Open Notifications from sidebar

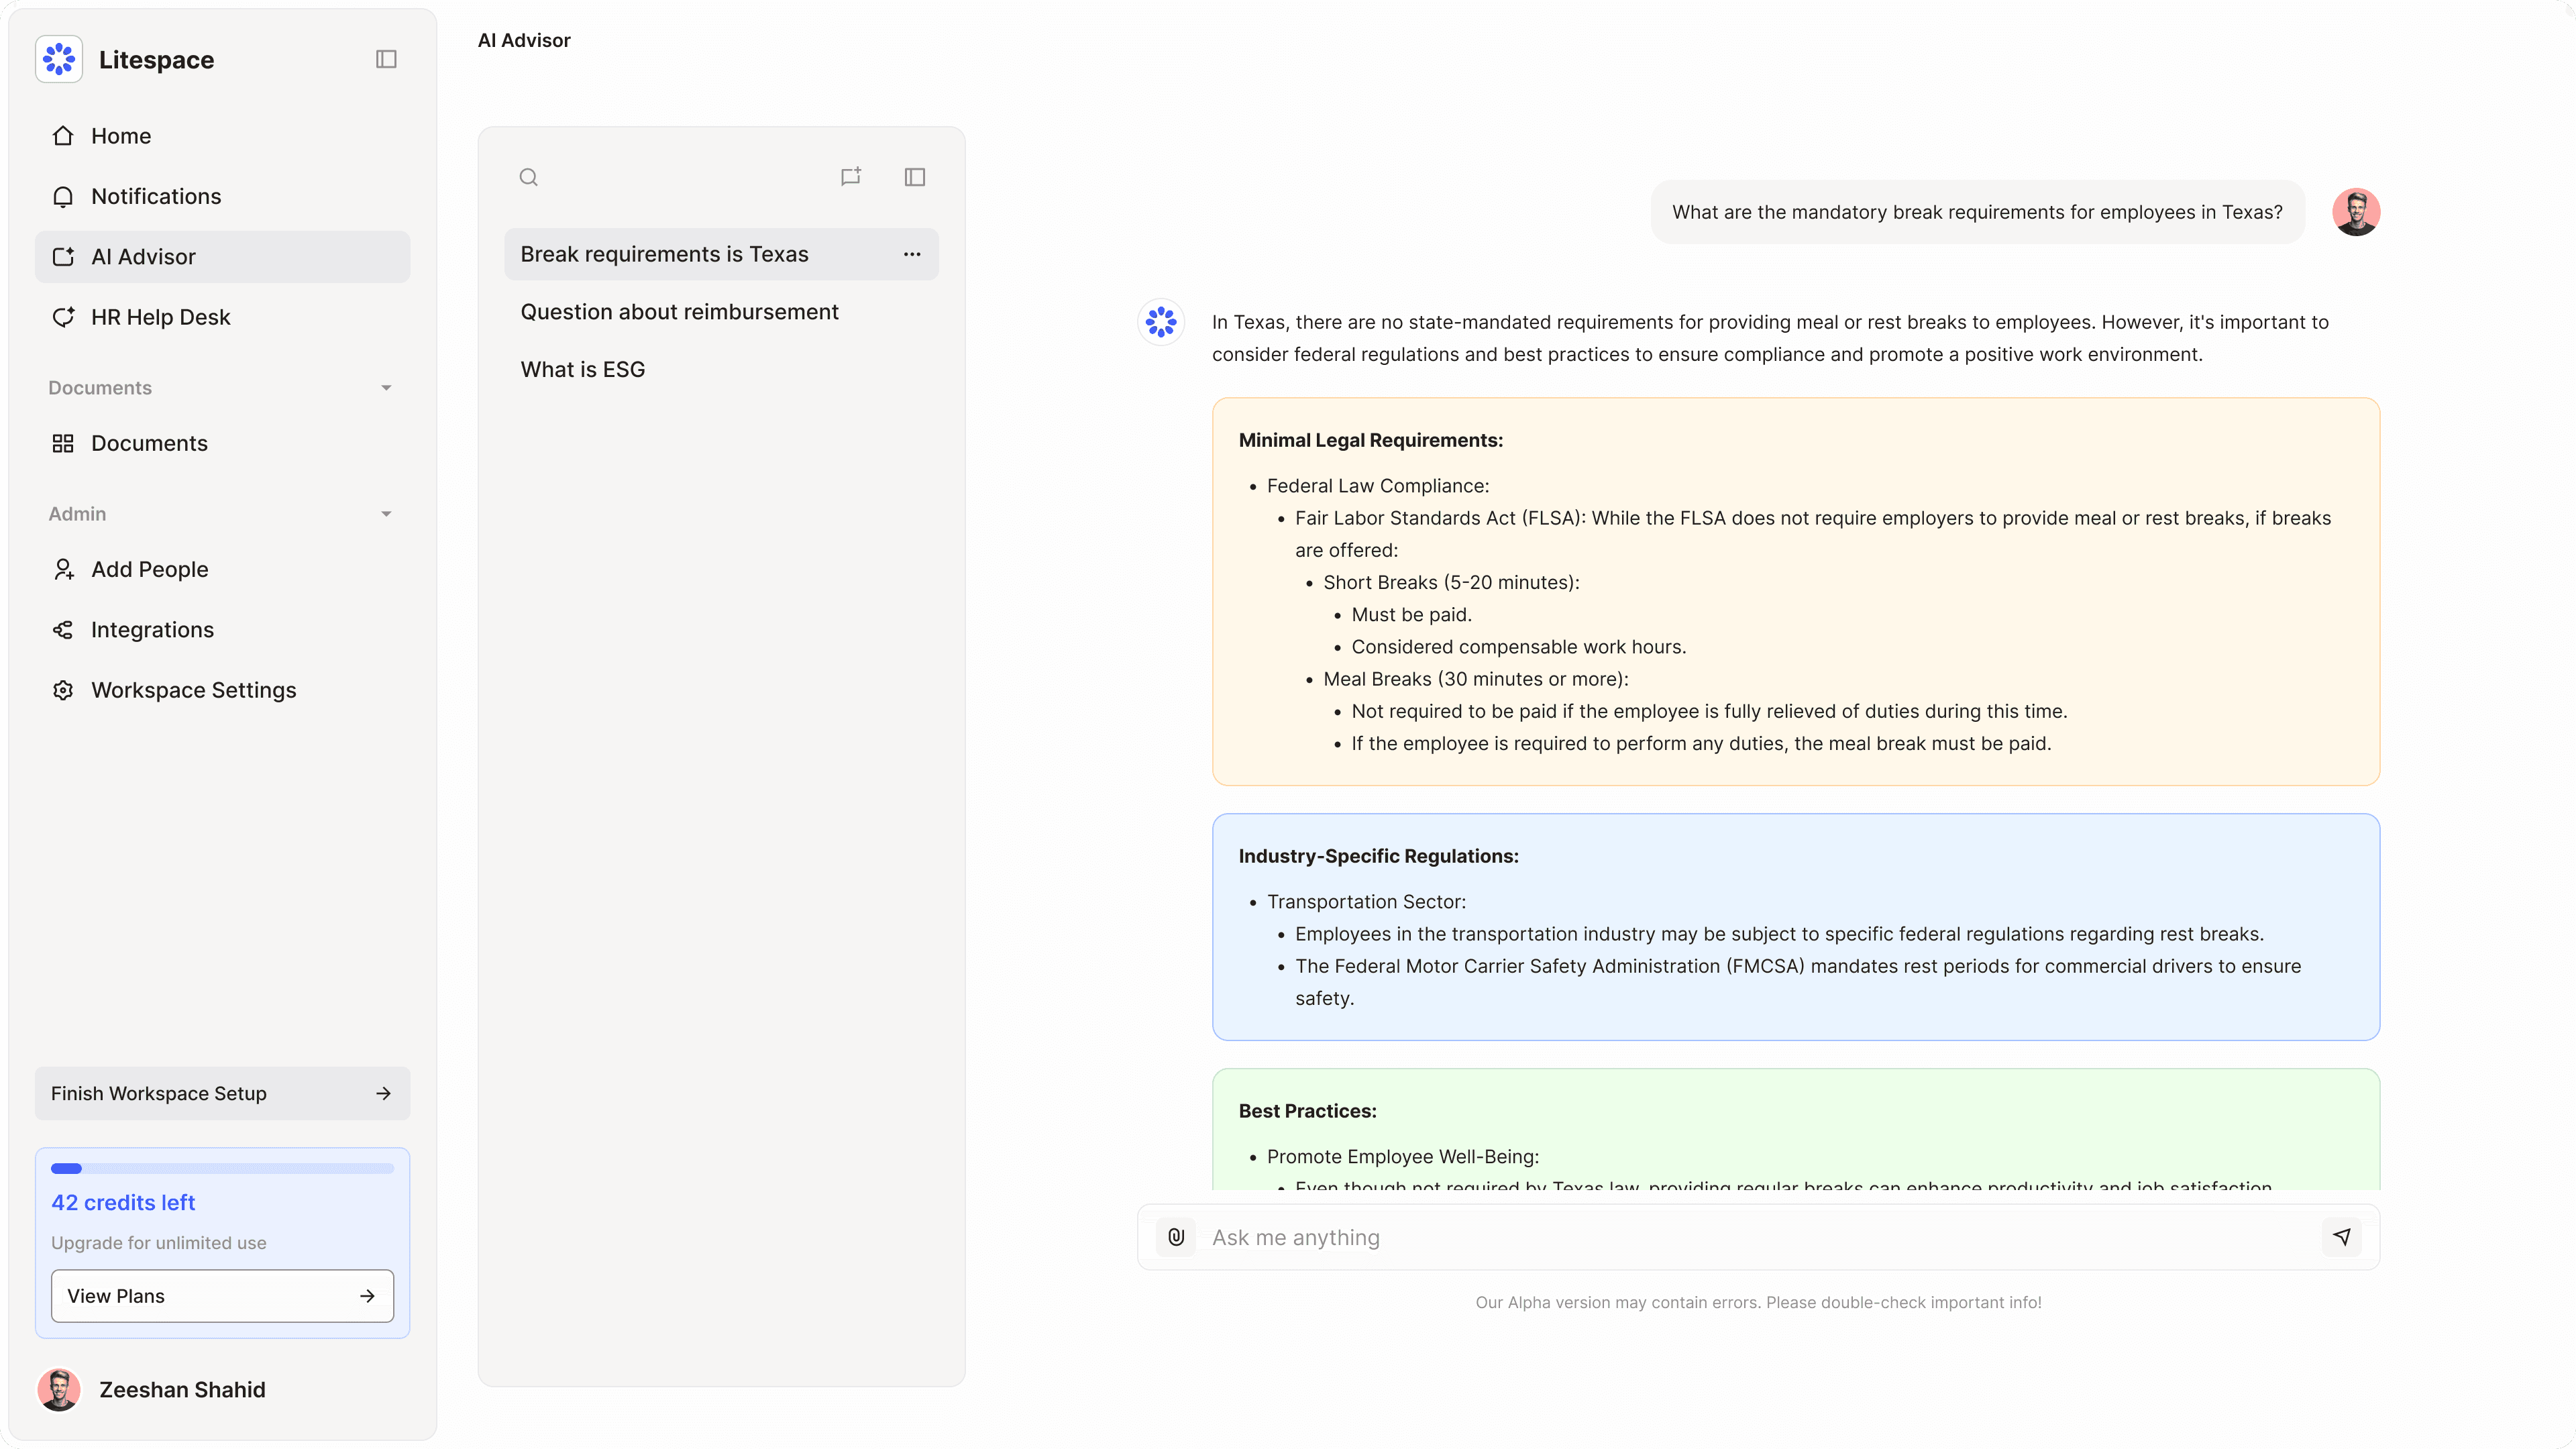pos(155,196)
